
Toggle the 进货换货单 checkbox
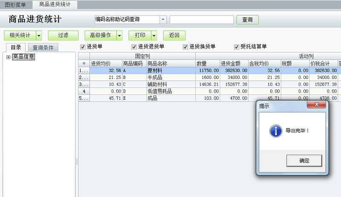coord(185,47)
